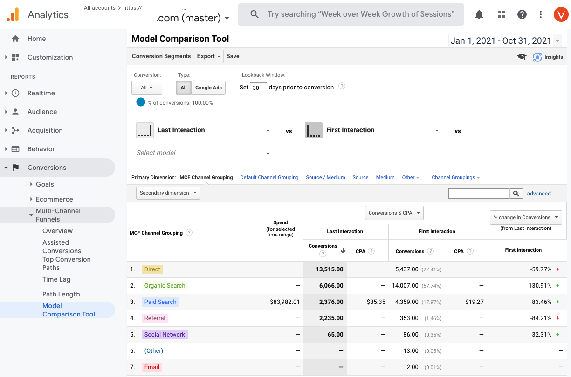Viewport: 571px width, 377px height.
Task: Open the advanced filter link
Action: click(x=539, y=193)
